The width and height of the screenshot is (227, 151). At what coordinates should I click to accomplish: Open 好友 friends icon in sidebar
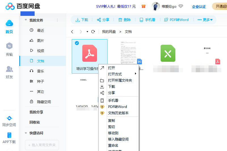[9, 69]
